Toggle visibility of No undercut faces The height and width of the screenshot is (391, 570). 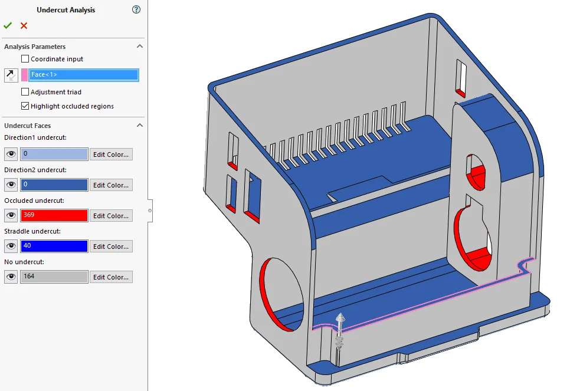(11, 277)
